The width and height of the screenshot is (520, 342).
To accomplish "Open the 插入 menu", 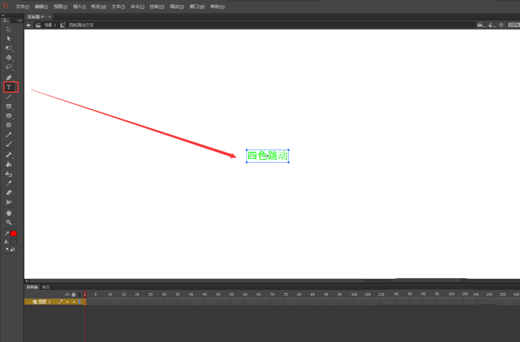I will pos(79,7).
